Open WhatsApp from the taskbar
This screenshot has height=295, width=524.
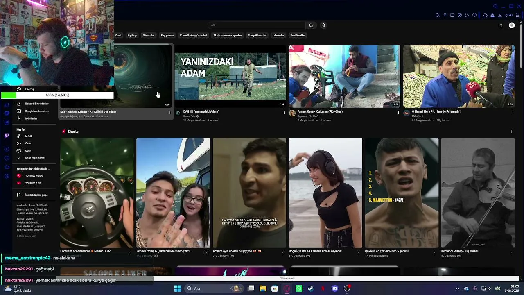pyautogui.click(x=299, y=288)
